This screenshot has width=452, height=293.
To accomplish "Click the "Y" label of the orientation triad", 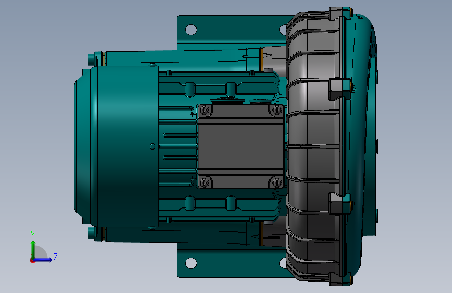I will pyautogui.click(x=33, y=234).
